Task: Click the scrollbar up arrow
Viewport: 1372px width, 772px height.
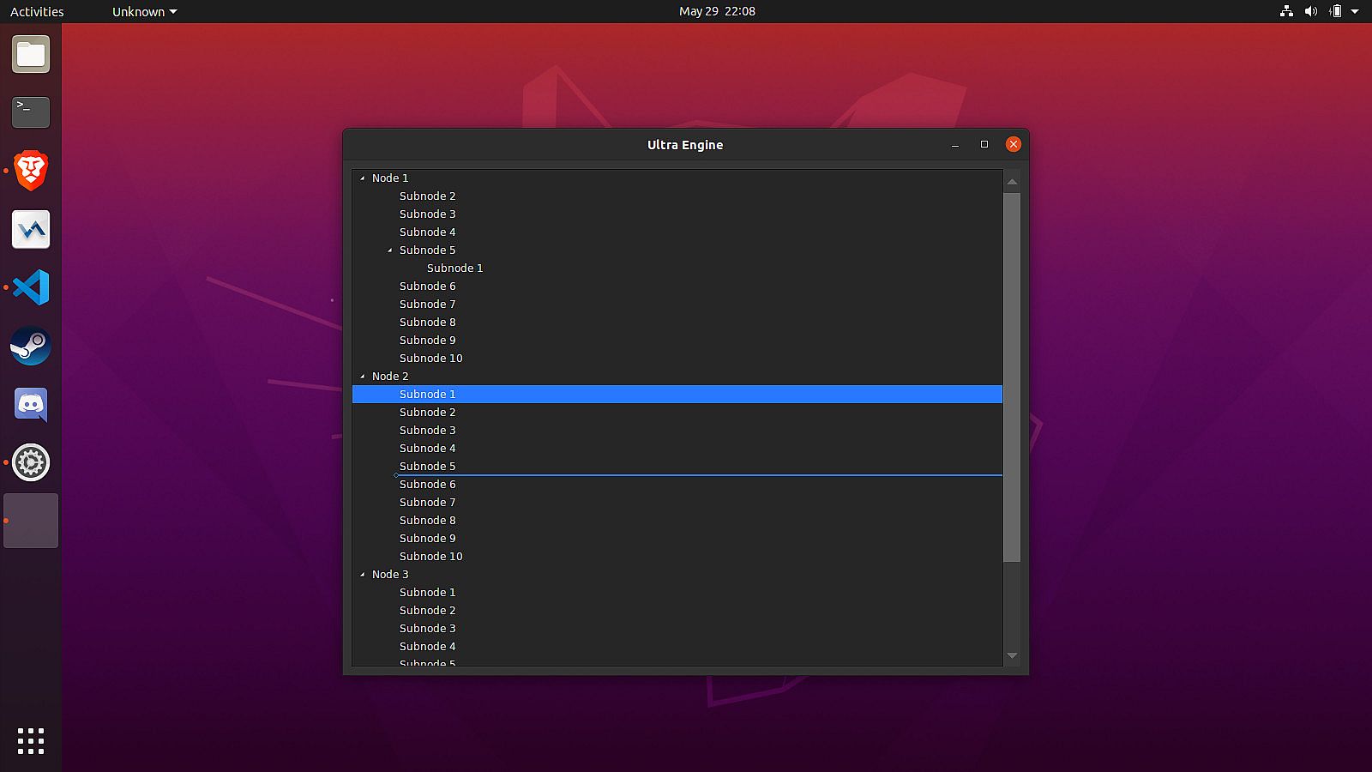Action: (x=1012, y=182)
